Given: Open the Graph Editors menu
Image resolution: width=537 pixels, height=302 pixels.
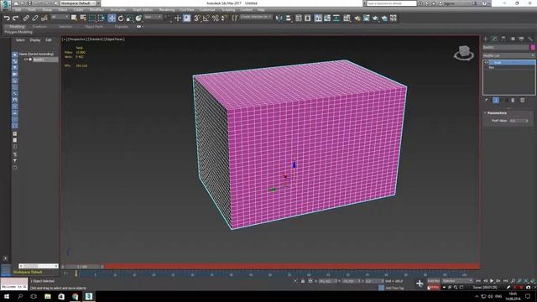Looking at the screenshot, I should [x=143, y=10].
